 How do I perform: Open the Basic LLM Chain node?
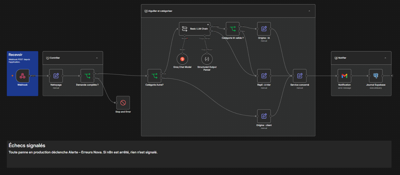pyautogui.click(x=195, y=29)
